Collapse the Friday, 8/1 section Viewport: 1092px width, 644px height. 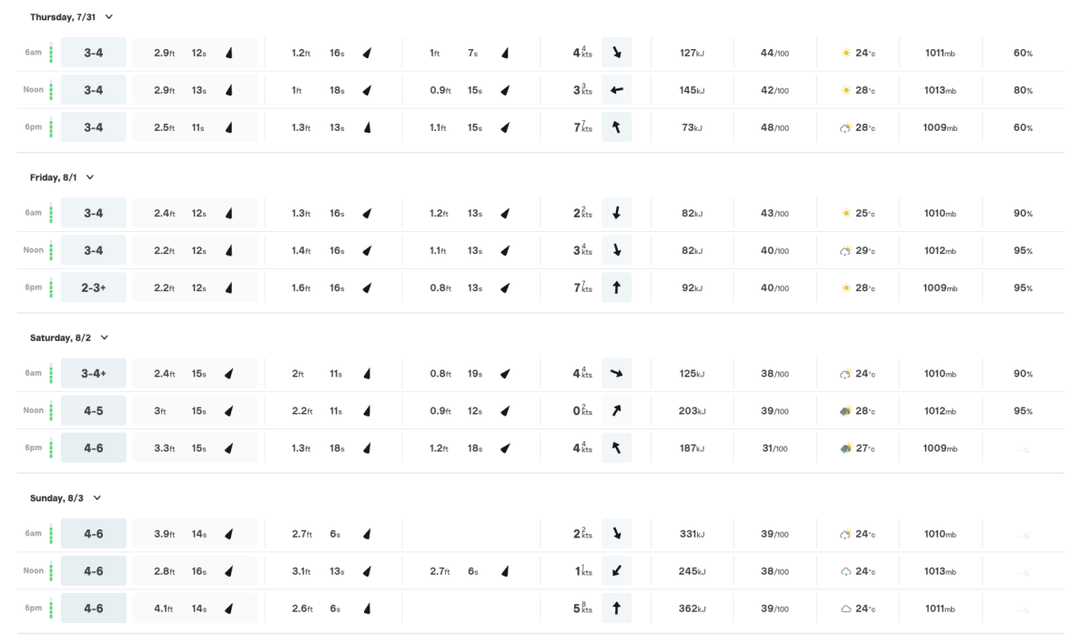[x=90, y=177]
